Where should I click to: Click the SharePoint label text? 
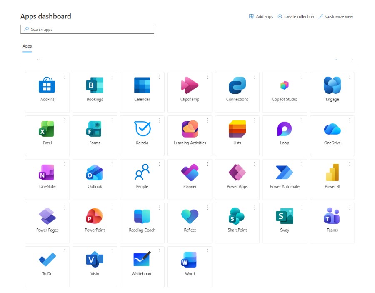pyautogui.click(x=237, y=230)
